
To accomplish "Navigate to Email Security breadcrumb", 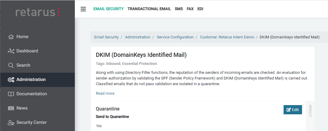I will 106,37.
